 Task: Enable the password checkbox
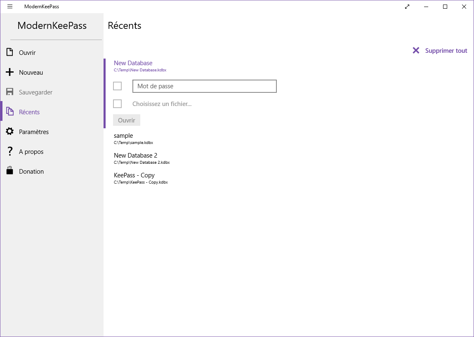point(118,86)
